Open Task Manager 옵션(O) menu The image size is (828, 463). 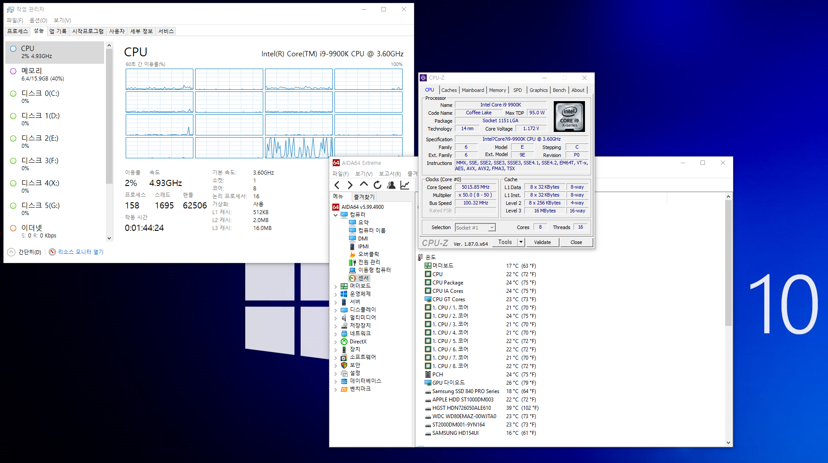coord(38,20)
